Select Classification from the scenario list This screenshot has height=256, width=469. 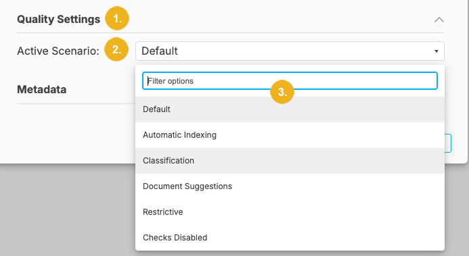290,161
